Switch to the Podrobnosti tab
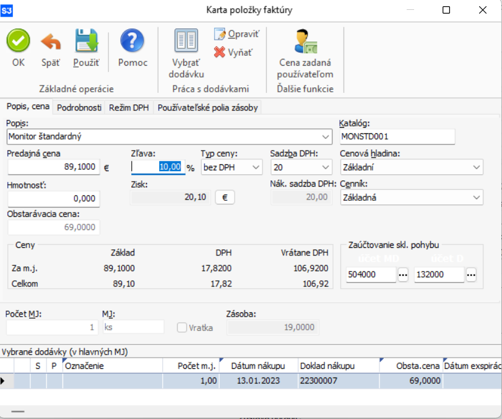Viewport: 502px width, 419px height. 79,107
